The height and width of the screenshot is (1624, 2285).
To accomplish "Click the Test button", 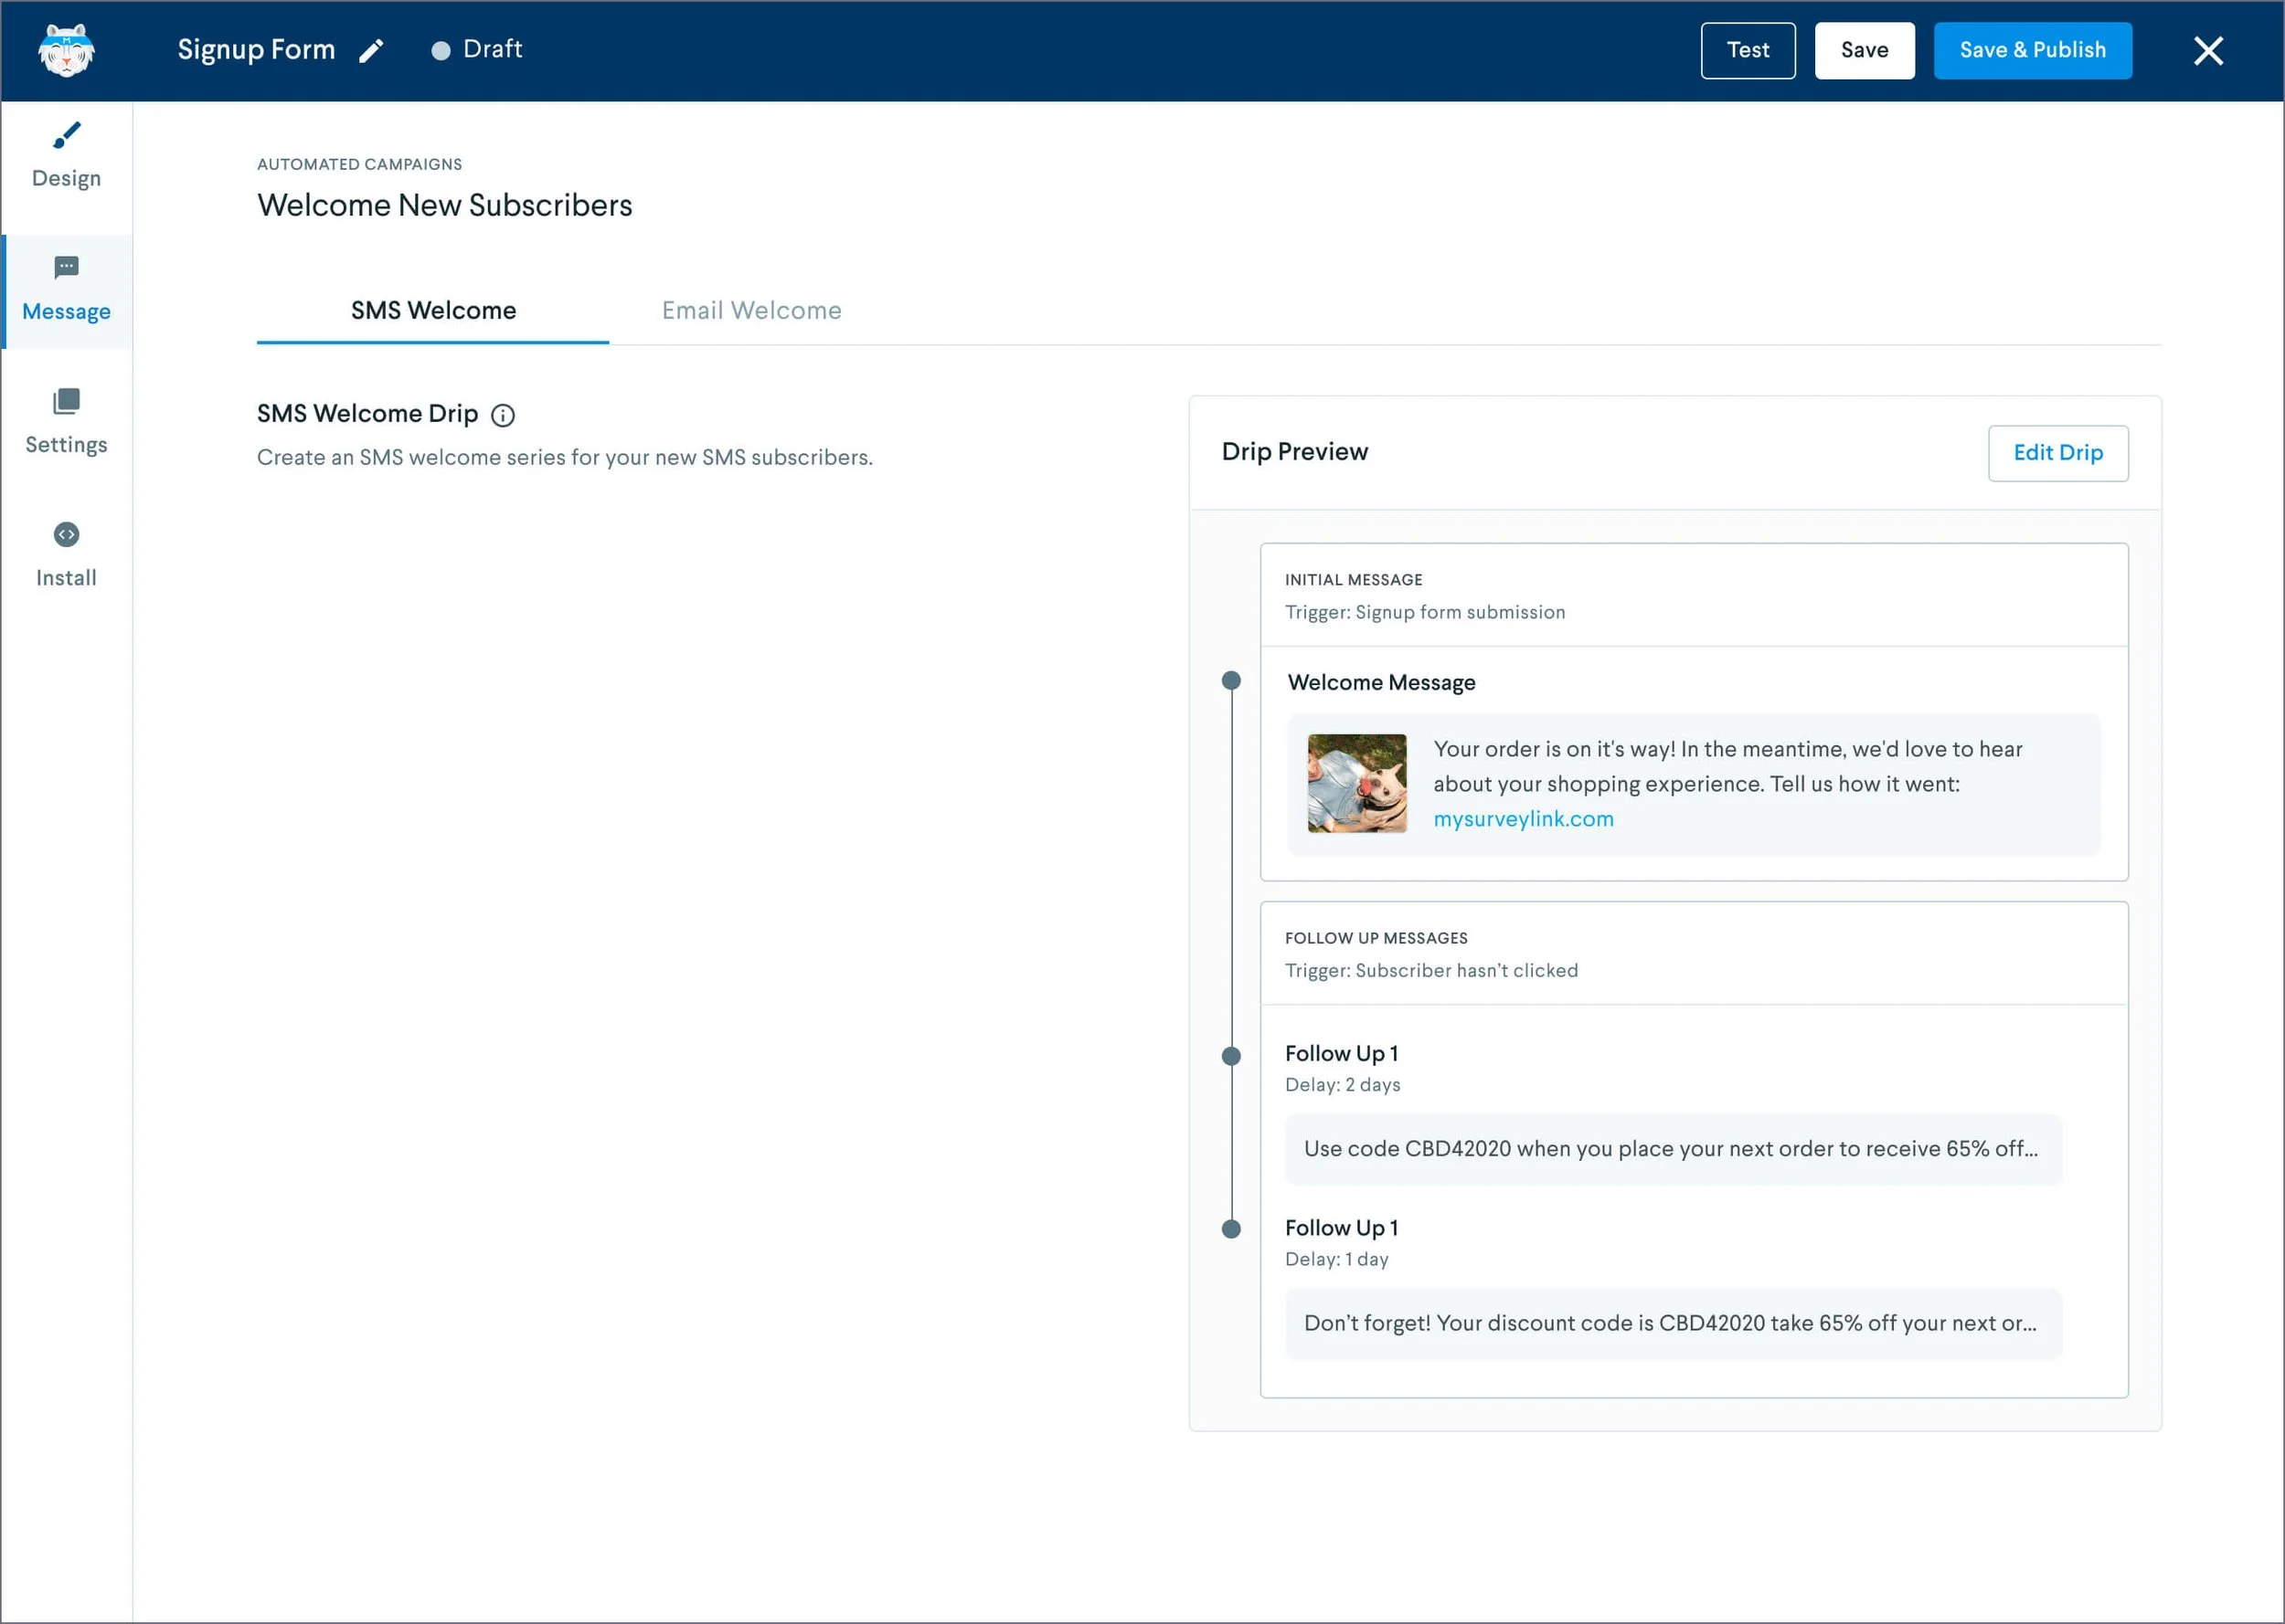I will tap(1748, 51).
